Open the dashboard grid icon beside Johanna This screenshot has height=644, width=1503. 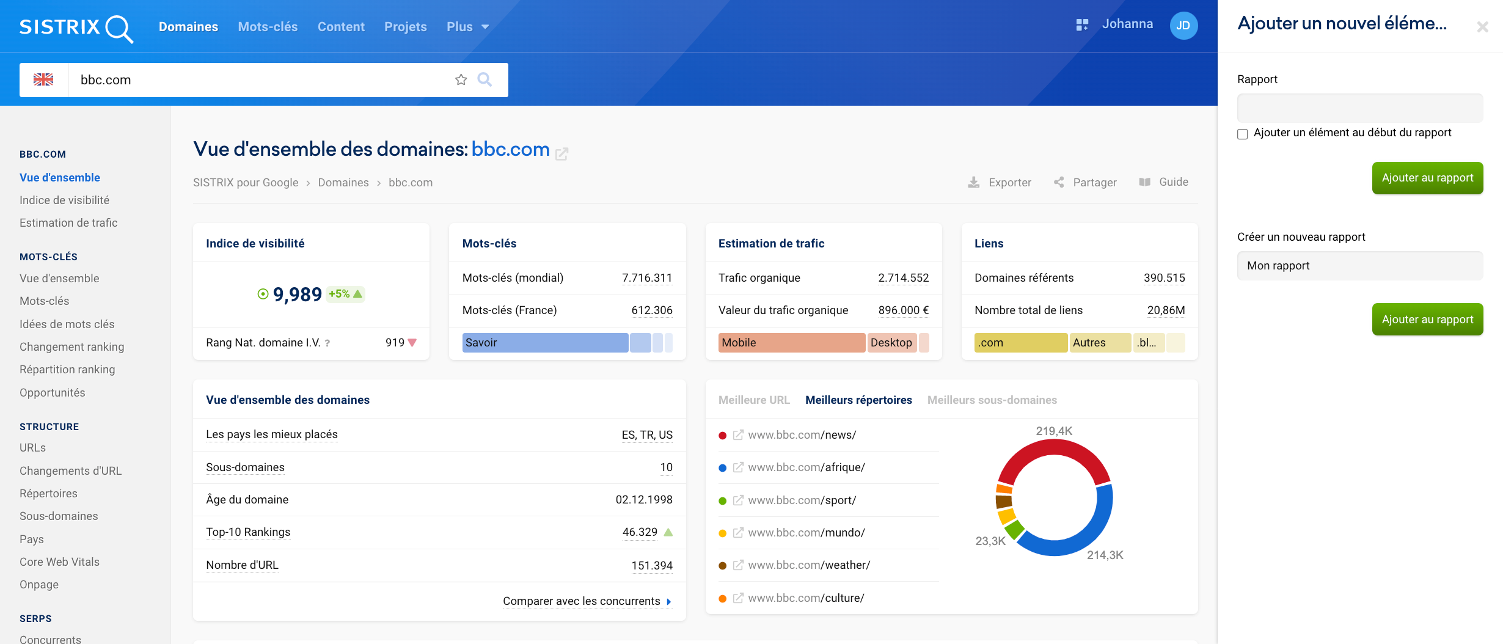click(x=1082, y=24)
